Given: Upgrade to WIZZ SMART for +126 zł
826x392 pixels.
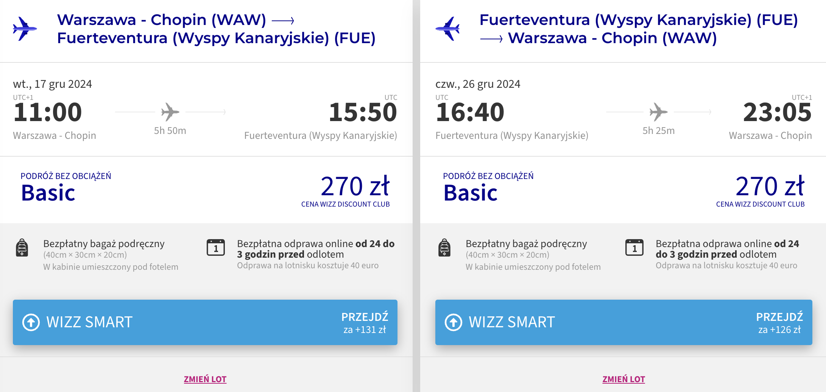Looking at the screenshot, I should click(624, 322).
